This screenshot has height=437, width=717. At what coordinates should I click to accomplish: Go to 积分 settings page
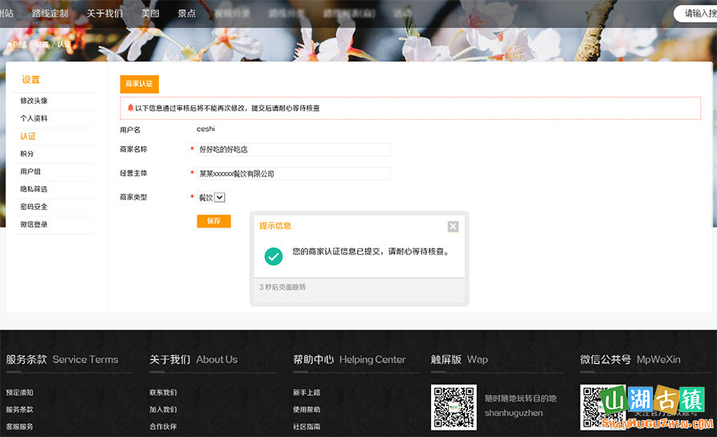pyautogui.click(x=27, y=154)
